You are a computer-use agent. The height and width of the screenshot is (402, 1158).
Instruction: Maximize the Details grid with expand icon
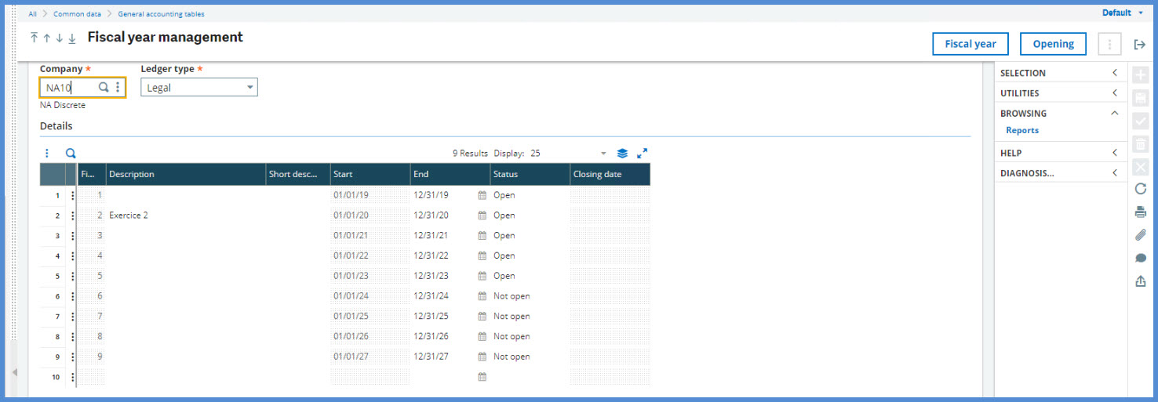tap(643, 154)
